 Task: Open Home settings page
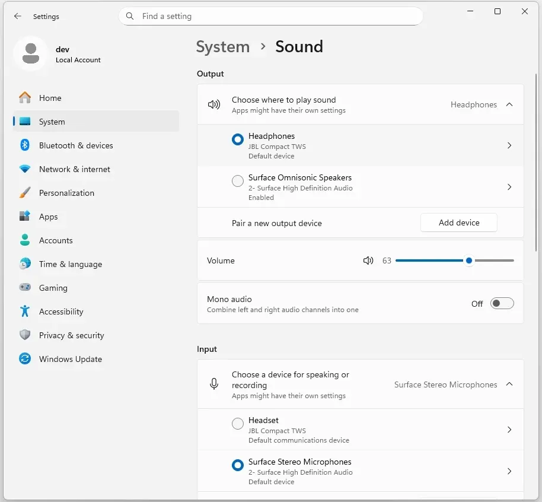[96, 98]
